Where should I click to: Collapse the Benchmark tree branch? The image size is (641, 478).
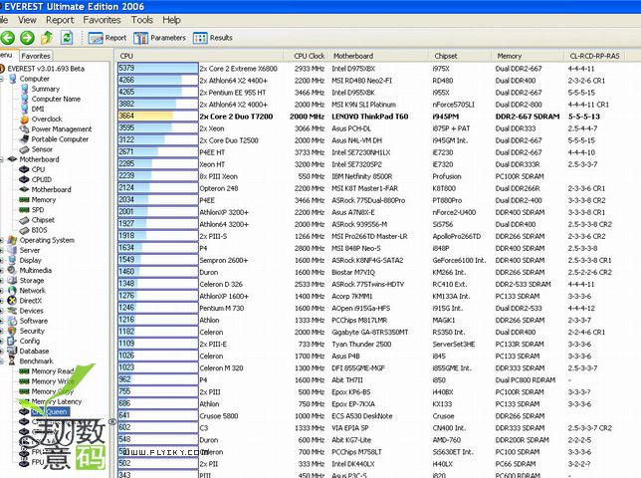pyautogui.click(x=2, y=361)
